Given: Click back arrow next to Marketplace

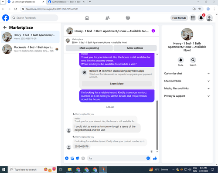Looking at the screenshot, I should tap(5, 27).
